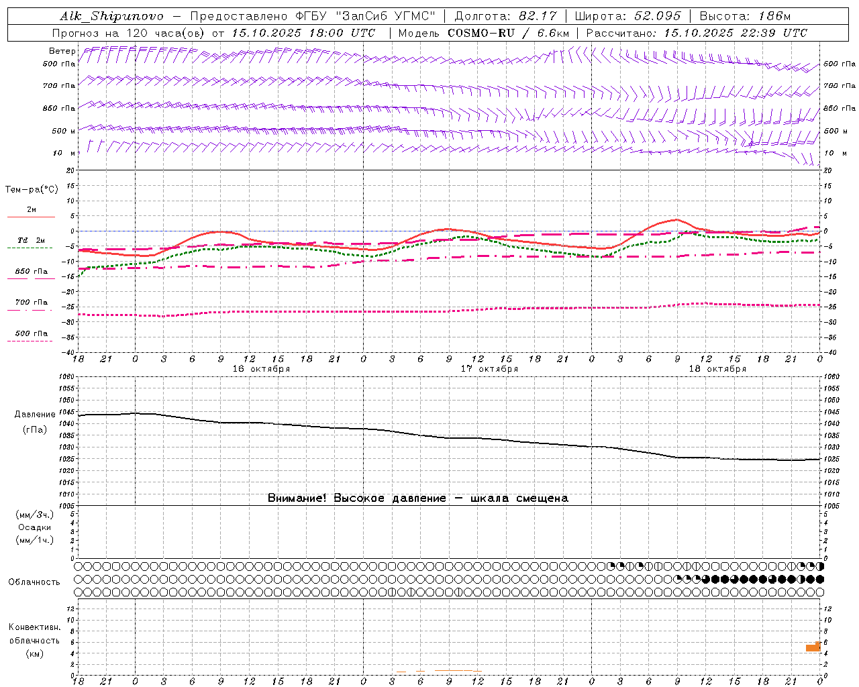The width and height of the screenshot is (859, 687).
Task: Click the 500 гПа temperature legend entry
Action: tap(32, 333)
